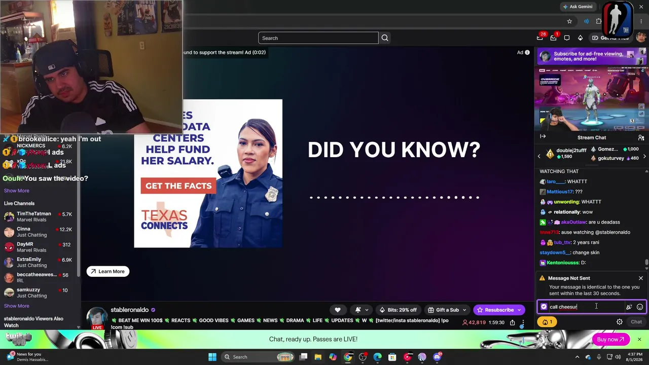
Task: Open the beccatheeawes IRL channel
Action: (x=40, y=278)
